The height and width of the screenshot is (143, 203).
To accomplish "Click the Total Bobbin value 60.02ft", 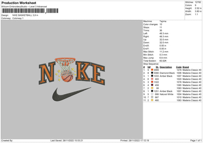I will point(163,61).
